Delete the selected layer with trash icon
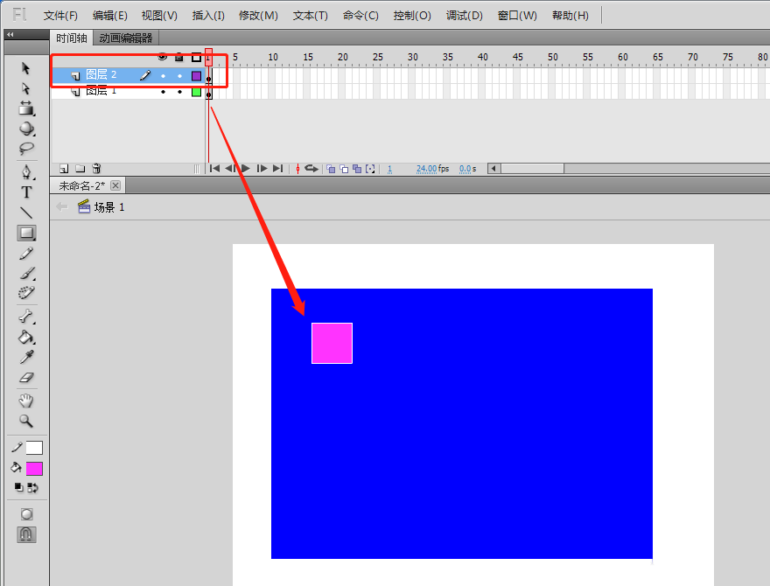This screenshot has width=770, height=586. pos(96,168)
